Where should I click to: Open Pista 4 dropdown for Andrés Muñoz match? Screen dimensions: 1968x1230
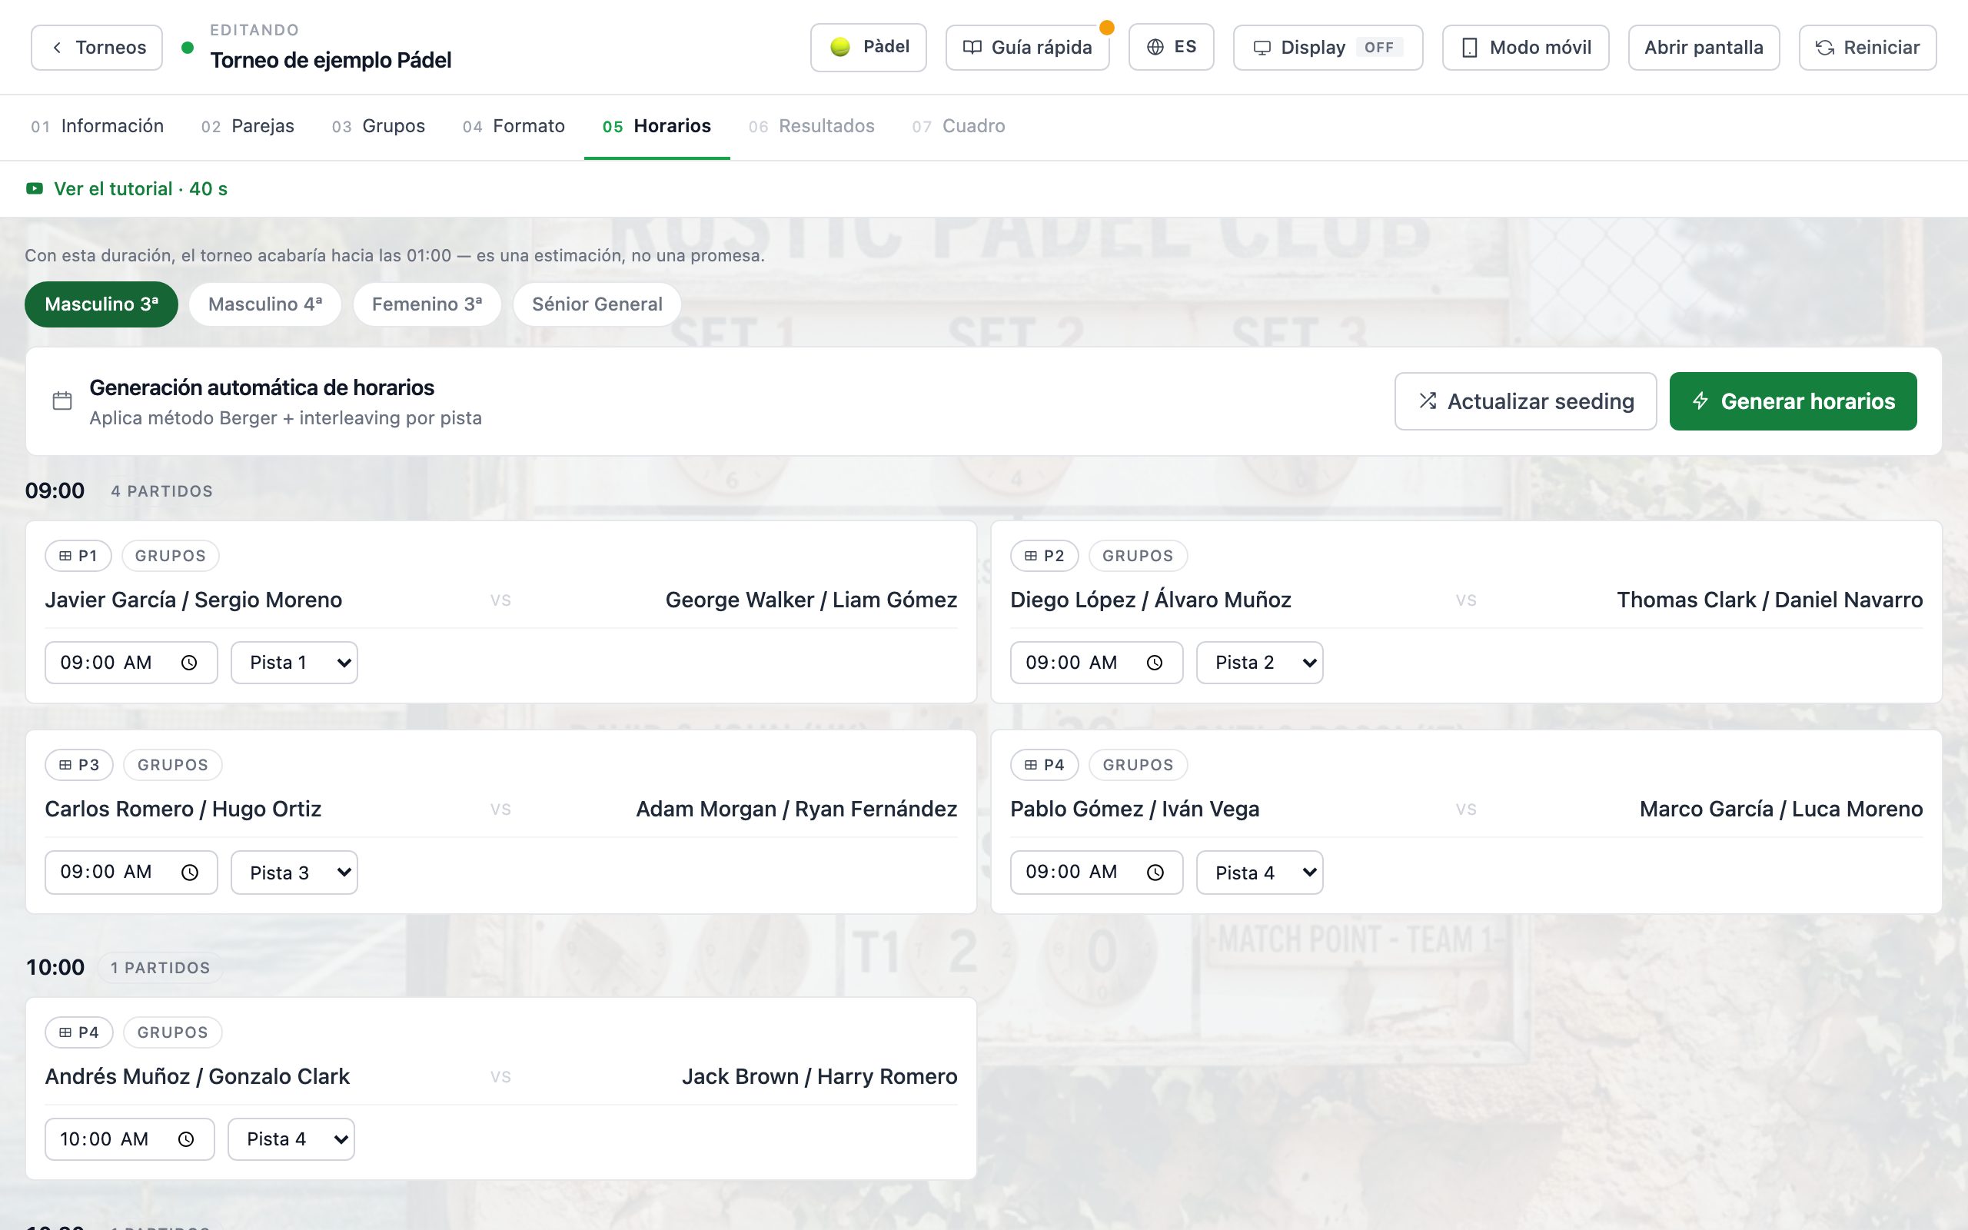(x=291, y=1140)
